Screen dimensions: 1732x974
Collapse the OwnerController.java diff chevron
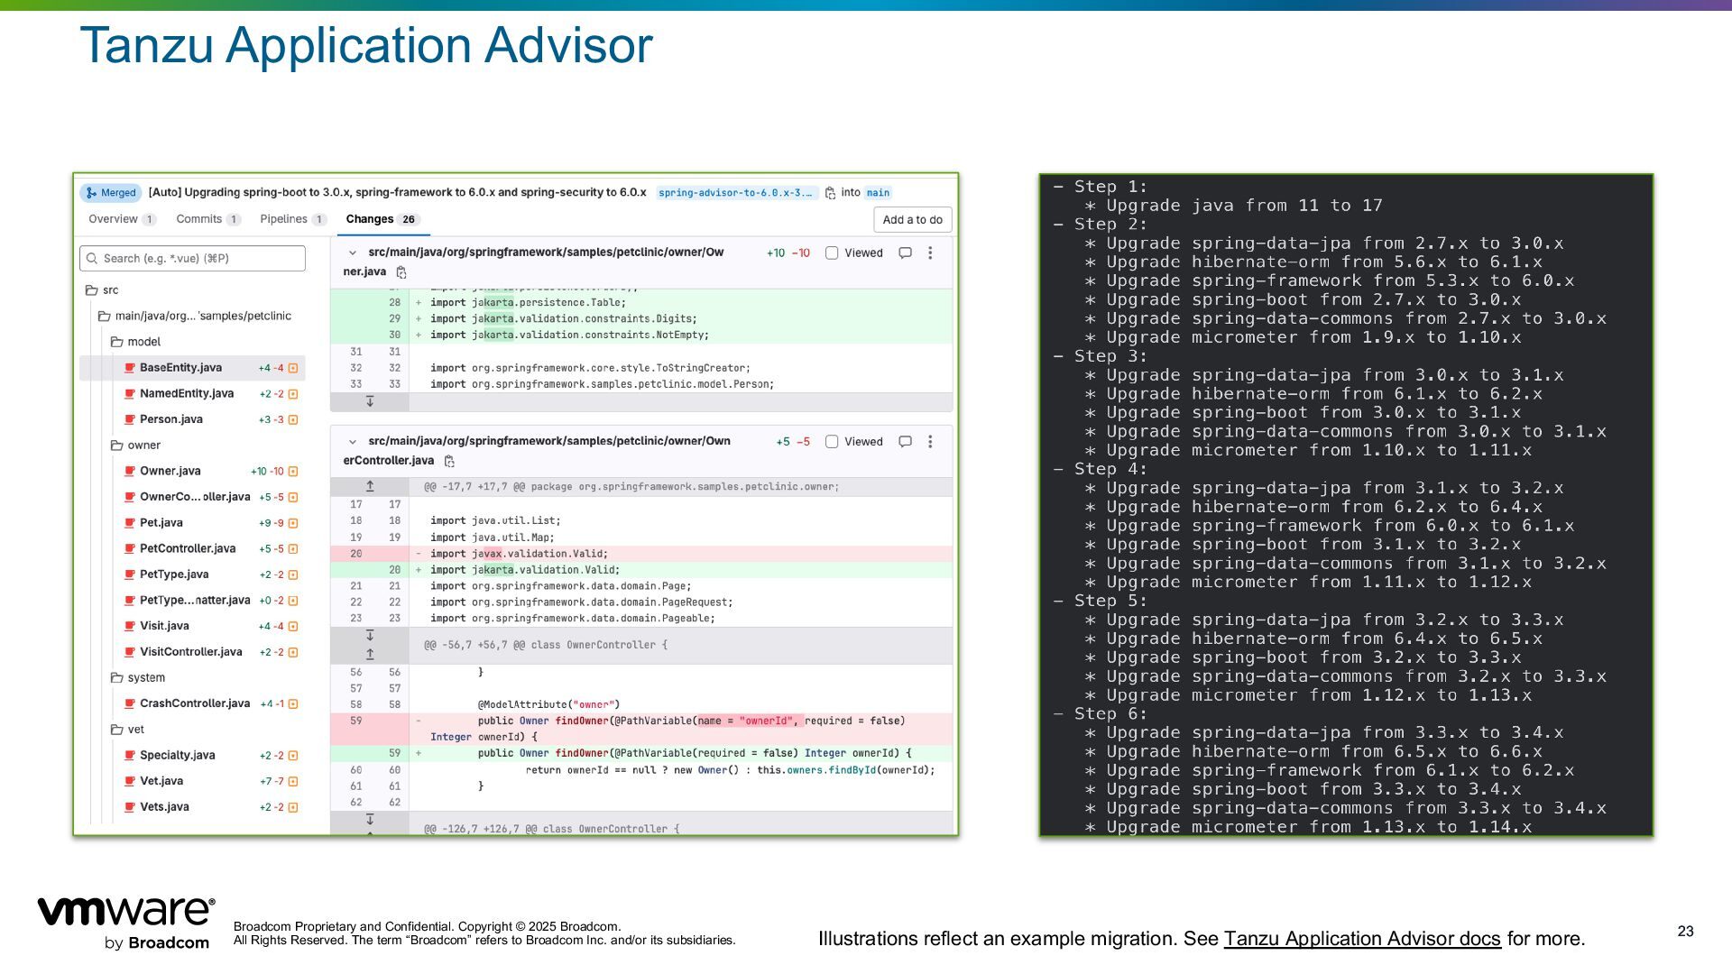click(x=353, y=442)
